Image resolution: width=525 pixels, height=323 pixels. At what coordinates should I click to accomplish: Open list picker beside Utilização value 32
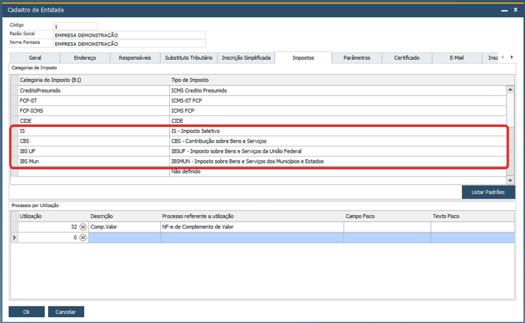click(83, 227)
